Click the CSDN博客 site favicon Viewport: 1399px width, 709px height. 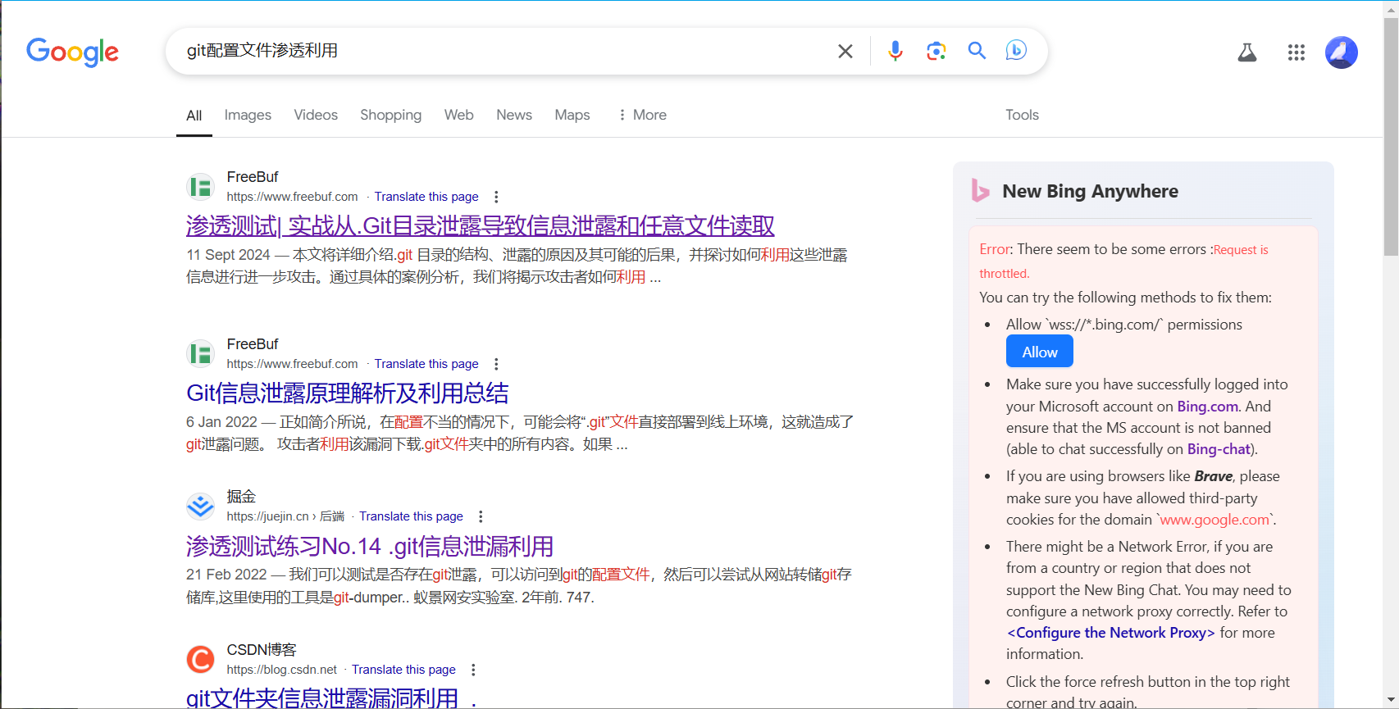(x=200, y=659)
